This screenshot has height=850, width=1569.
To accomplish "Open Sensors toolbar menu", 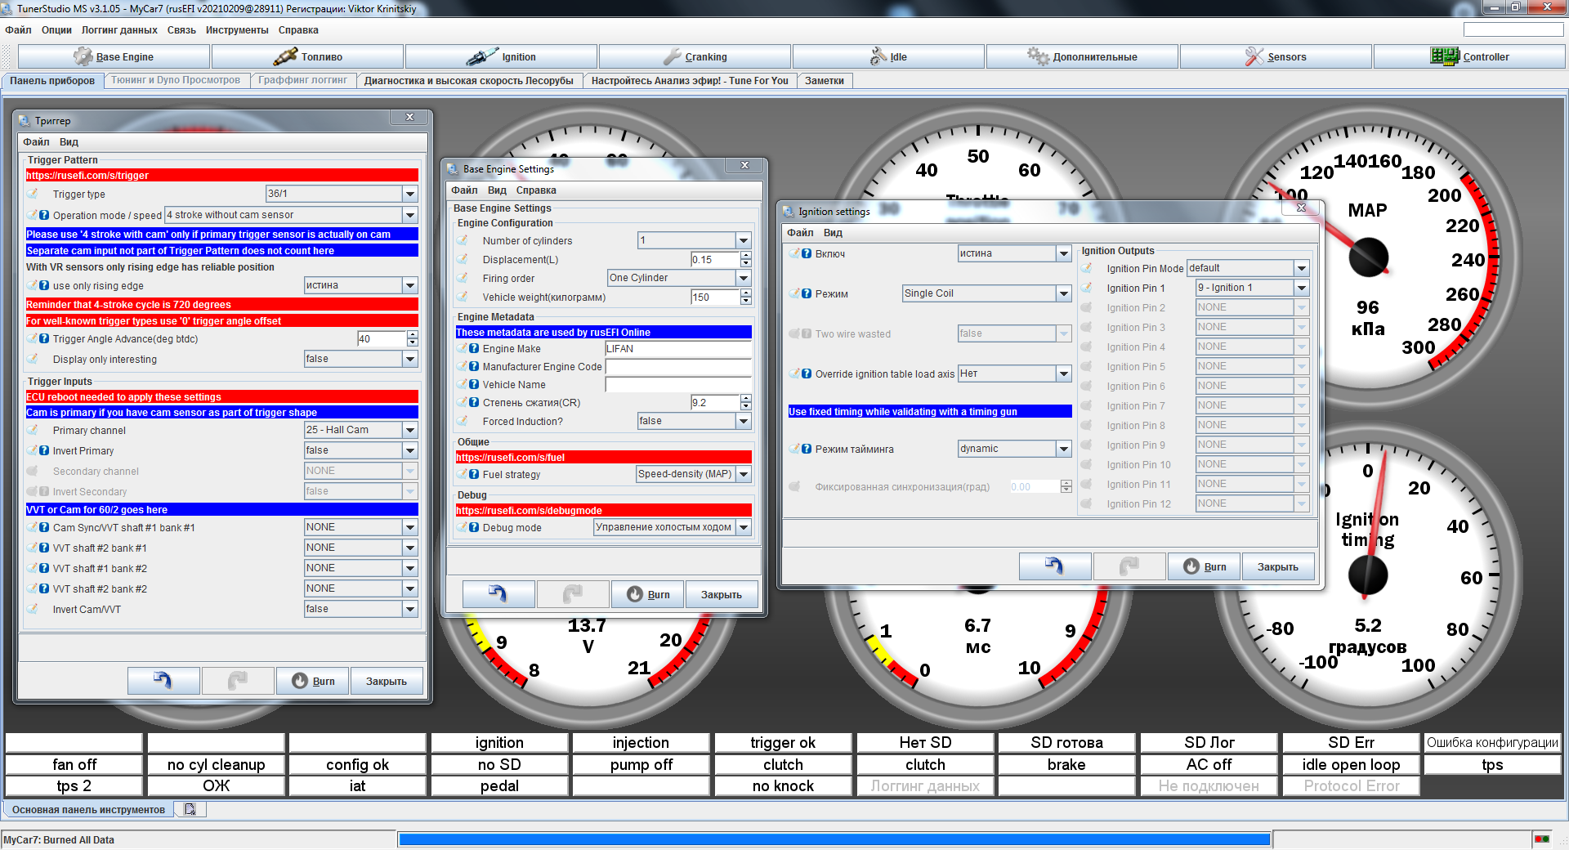I will (1276, 56).
